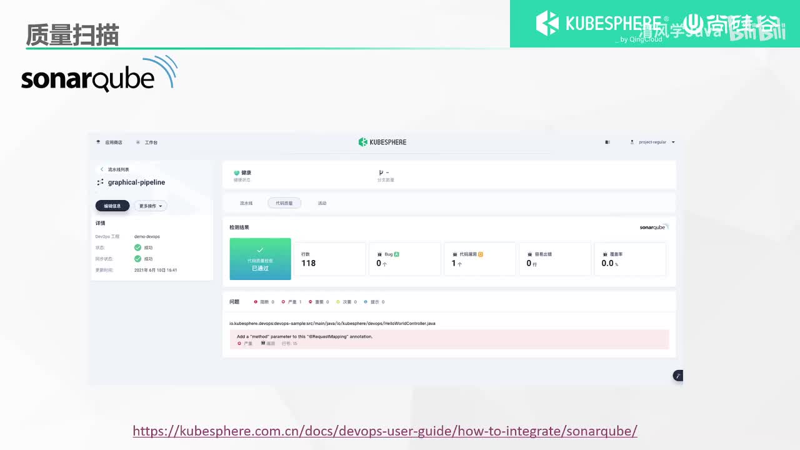Image resolution: width=800 pixels, height=450 pixels.
Task: Click the document icon beside project-regular
Action: click(x=607, y=142)
